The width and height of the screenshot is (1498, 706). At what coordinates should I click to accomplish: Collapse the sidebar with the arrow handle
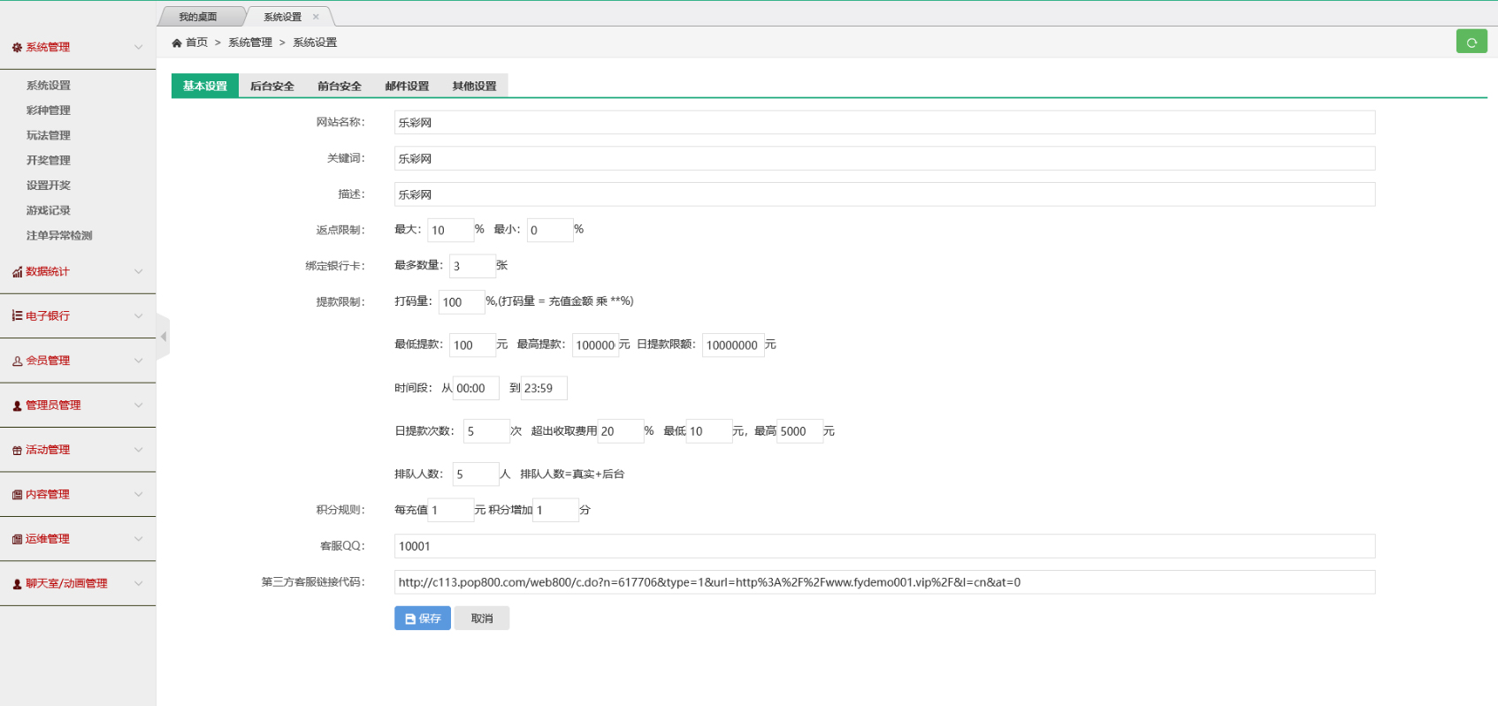pyautogui.click(x=163, y=337)
